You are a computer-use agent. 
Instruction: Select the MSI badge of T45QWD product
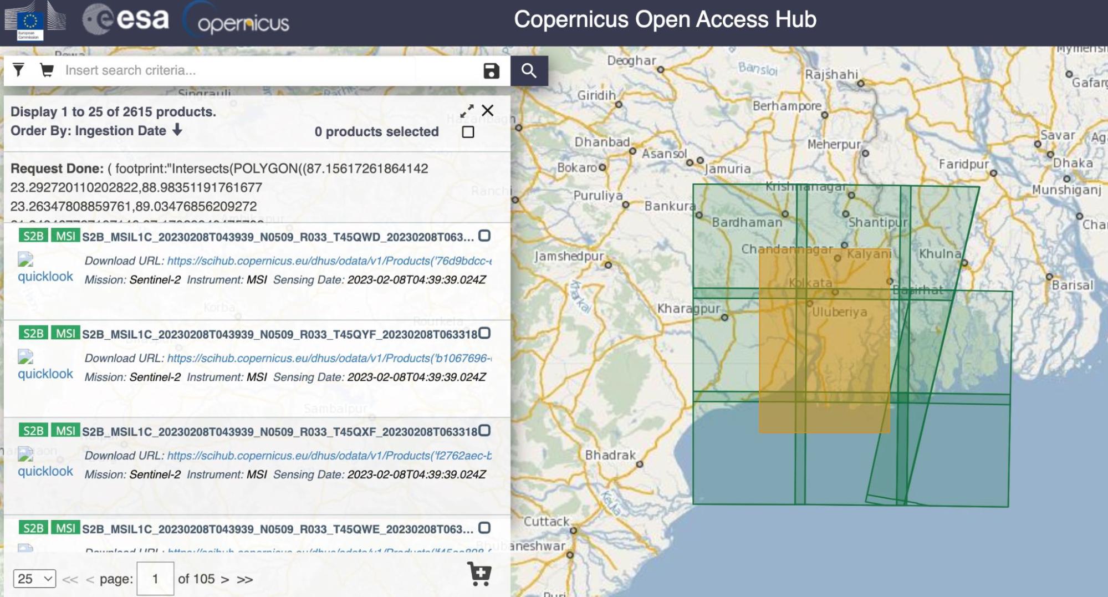coord(65,236)
